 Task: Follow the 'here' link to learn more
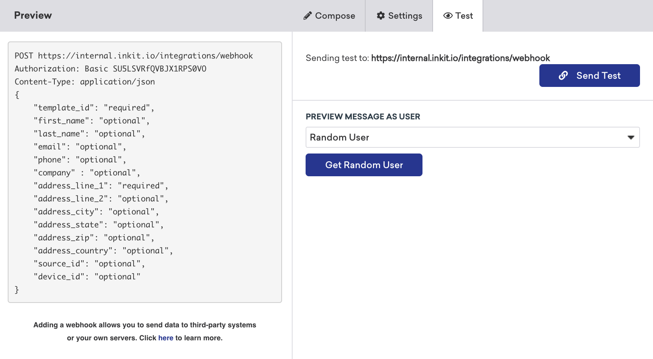[x=166, y=338]
